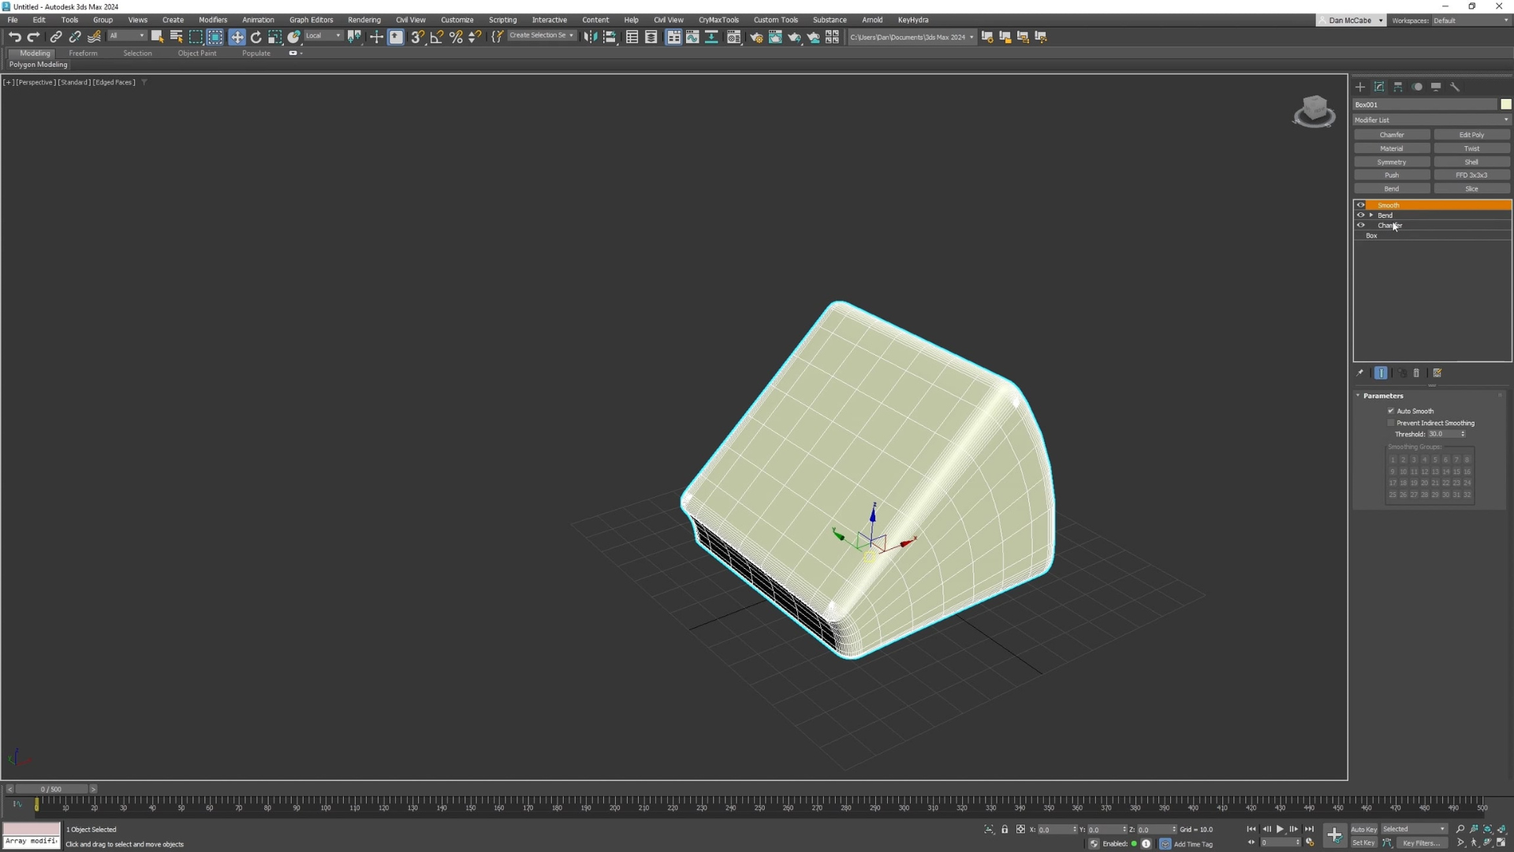Open the Local coordinate system dropdown
The image size is (1514, 852).
click(x=323, y=36)
